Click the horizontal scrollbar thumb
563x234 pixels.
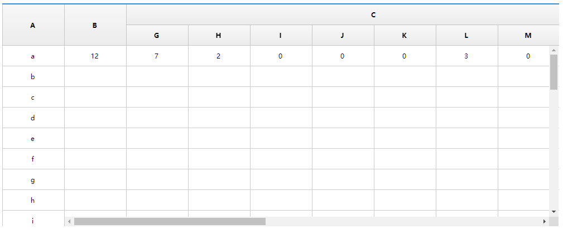pos(170,221)
